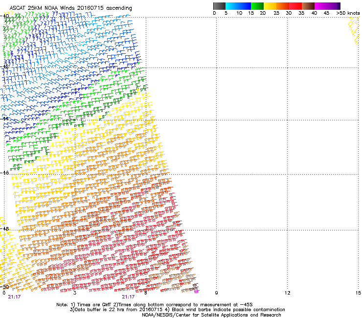Click the note about measurement at -45S

click(184, 305)
